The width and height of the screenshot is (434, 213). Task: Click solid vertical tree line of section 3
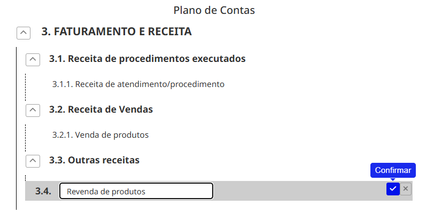coord(17,128)
